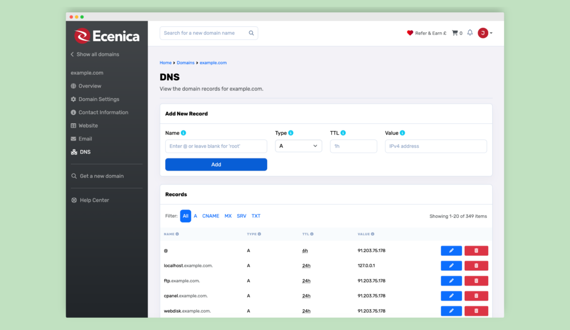Edit the ftp.example.com record

tap(451, 281)
